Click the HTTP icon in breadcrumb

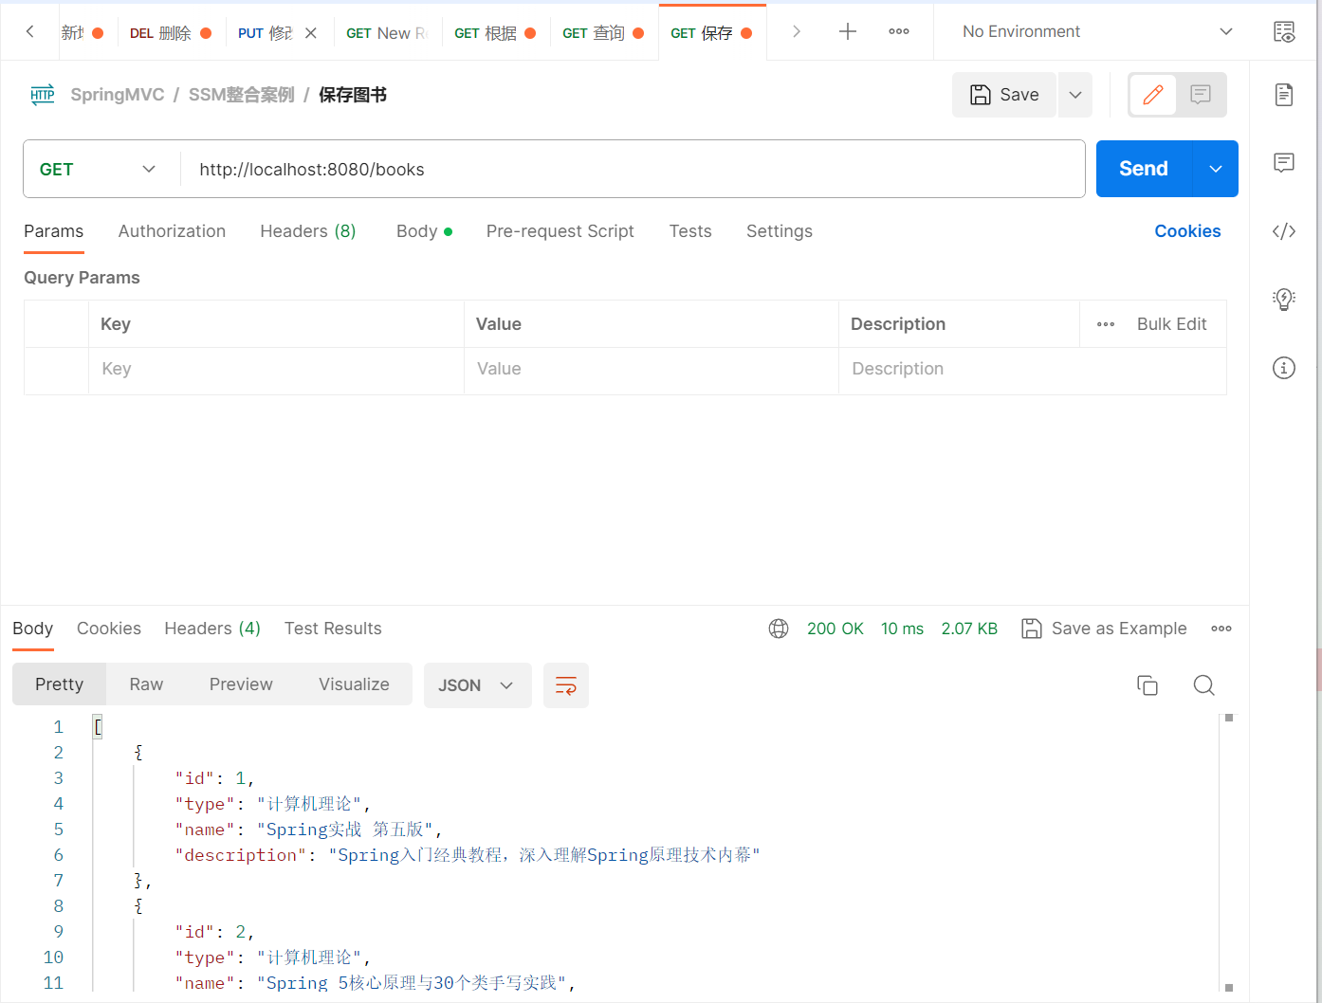point(43,95)
